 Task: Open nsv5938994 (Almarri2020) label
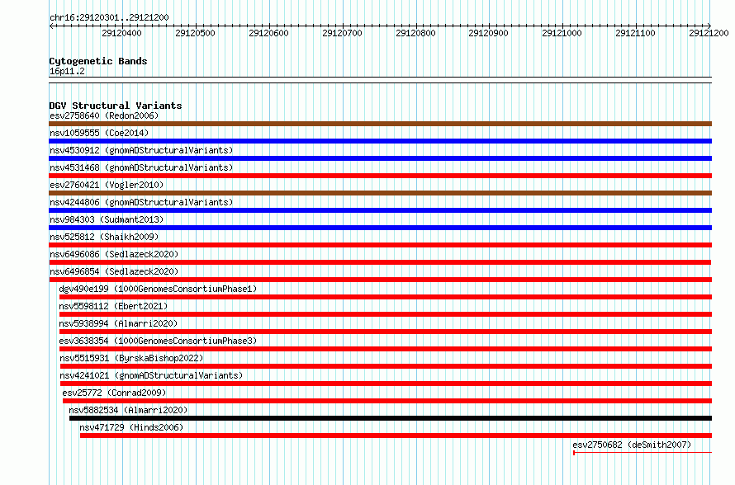(x=118, y=323)
